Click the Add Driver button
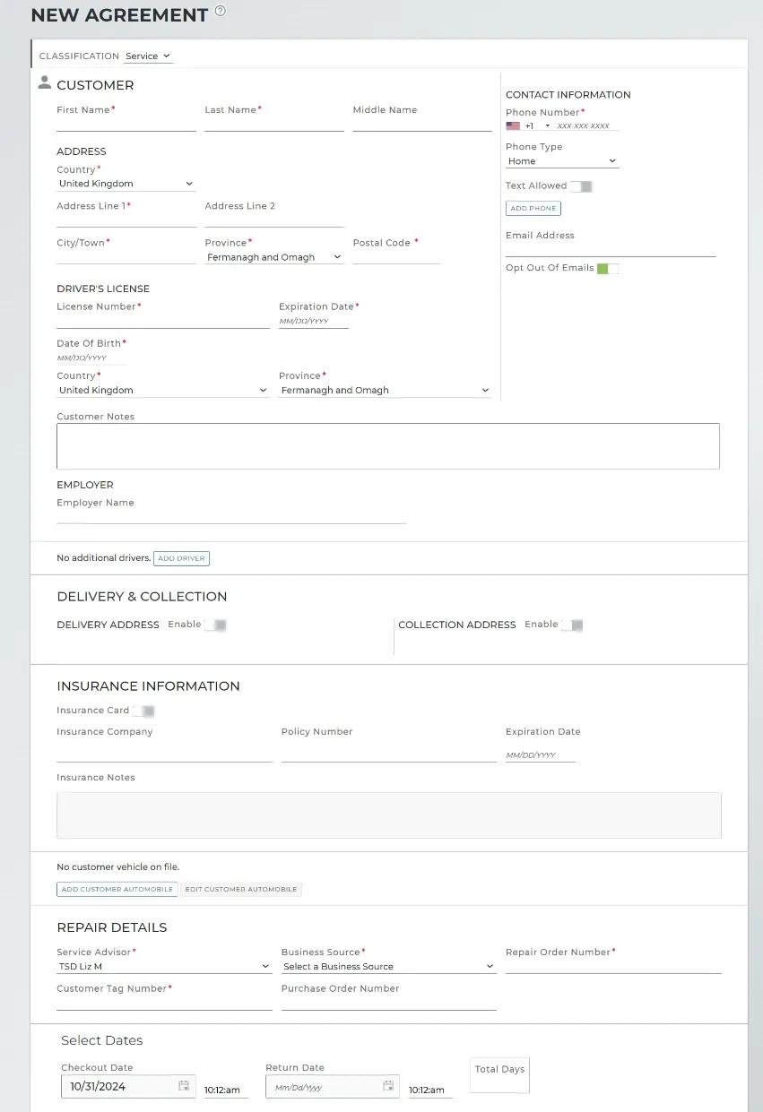 click(182, 558)
